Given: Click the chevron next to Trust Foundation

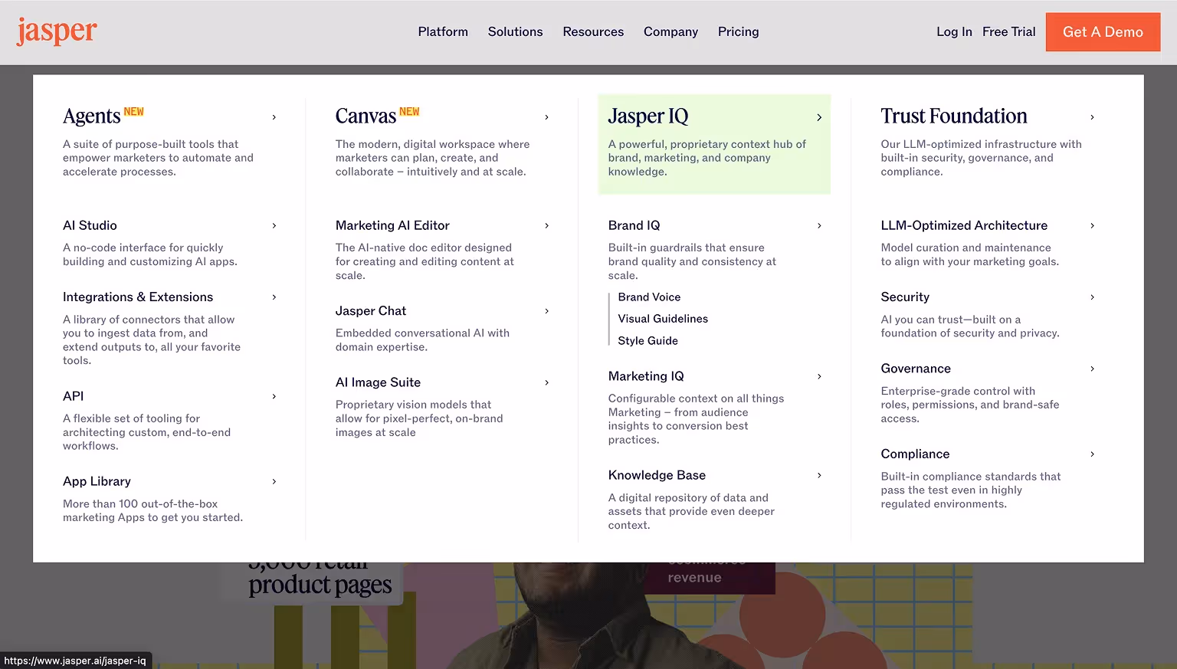Looking at the screenshot, I should pyautogui.click(x=1092, y=117).
